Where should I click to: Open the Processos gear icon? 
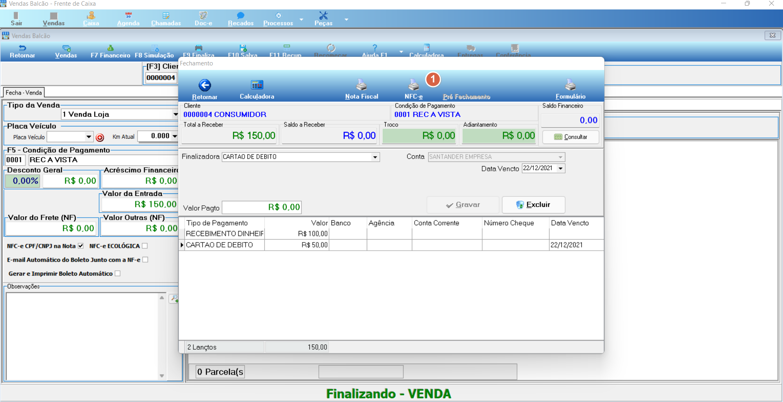pyautogui.click(x=278, y=19)
